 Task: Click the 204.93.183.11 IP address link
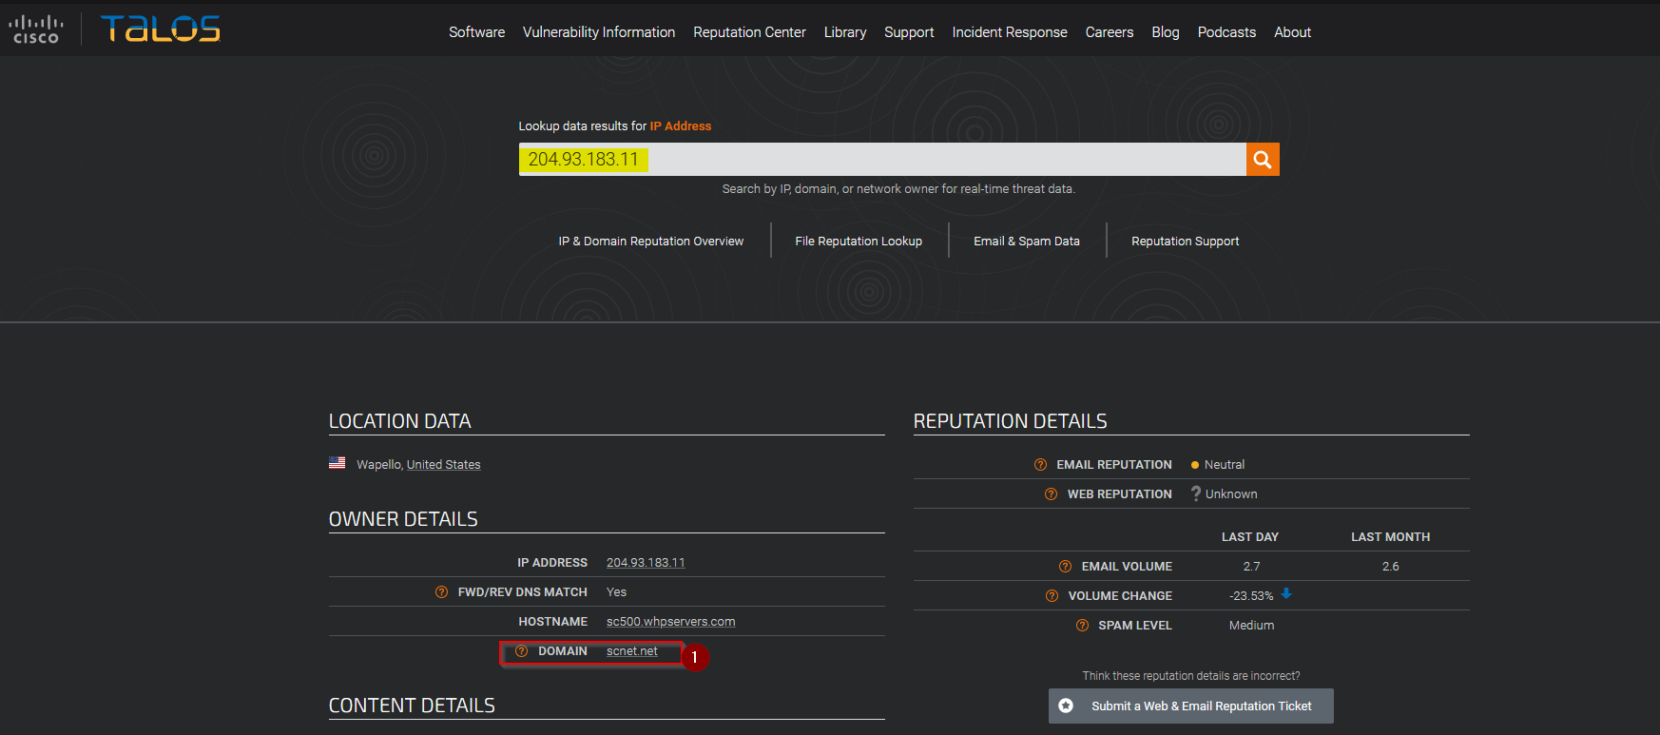coord(646,563)
